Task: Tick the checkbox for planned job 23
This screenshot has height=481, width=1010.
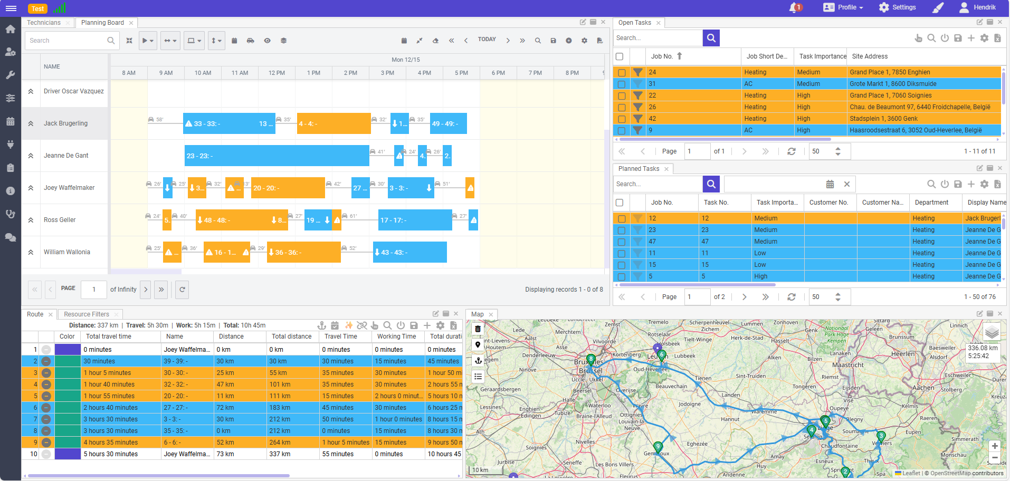Action: pos(622,230)
